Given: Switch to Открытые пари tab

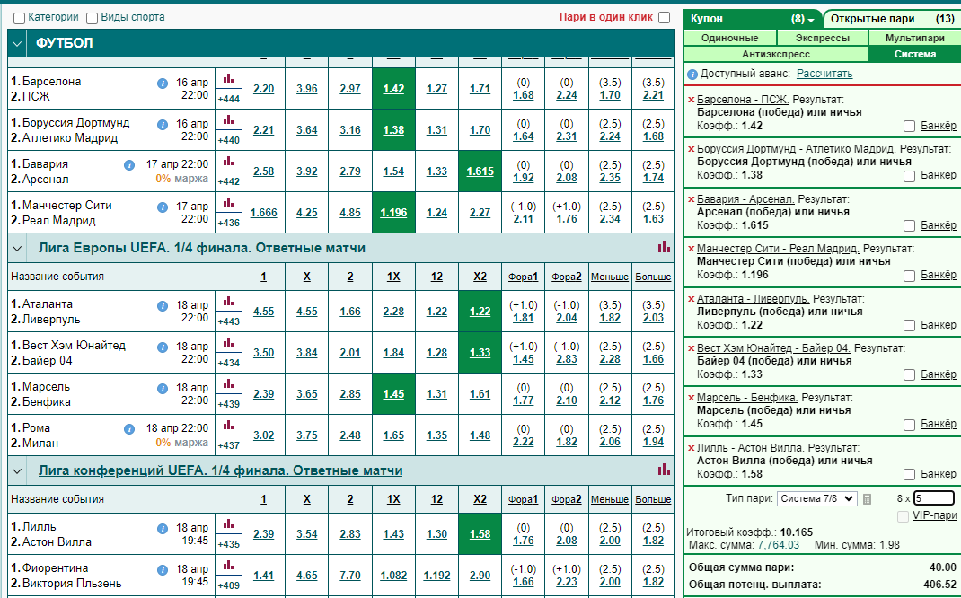Looking at the screenshot, I should [893, 19].
